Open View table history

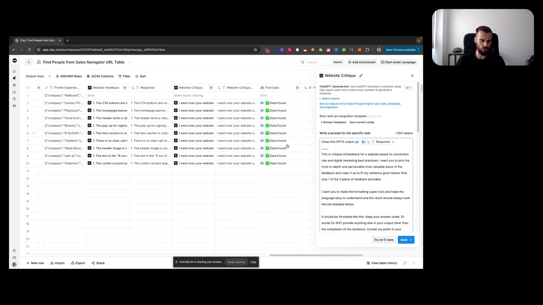tap(382, 263)
